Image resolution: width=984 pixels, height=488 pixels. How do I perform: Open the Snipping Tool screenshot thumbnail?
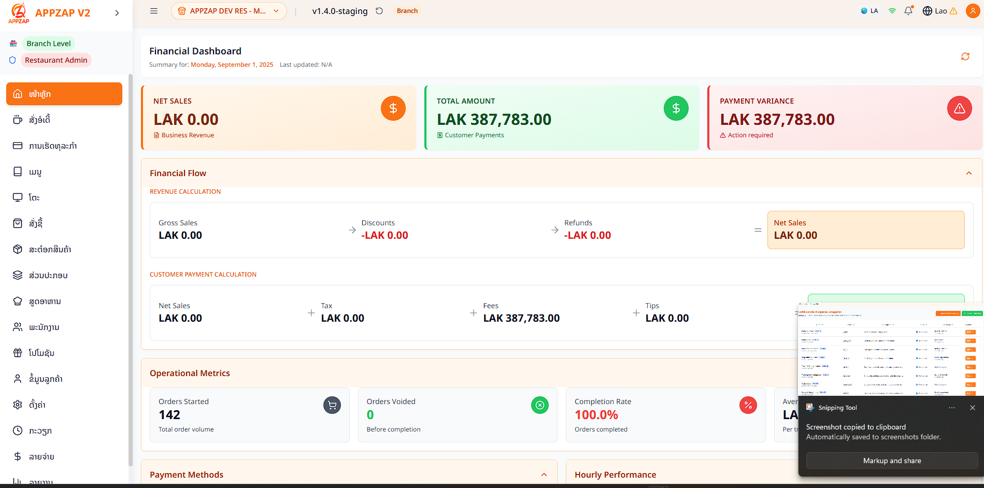[890, 350]
